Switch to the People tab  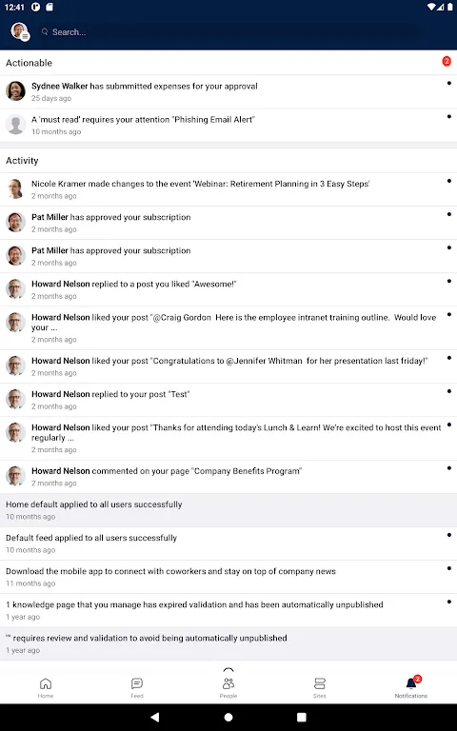tap(228, 687)
